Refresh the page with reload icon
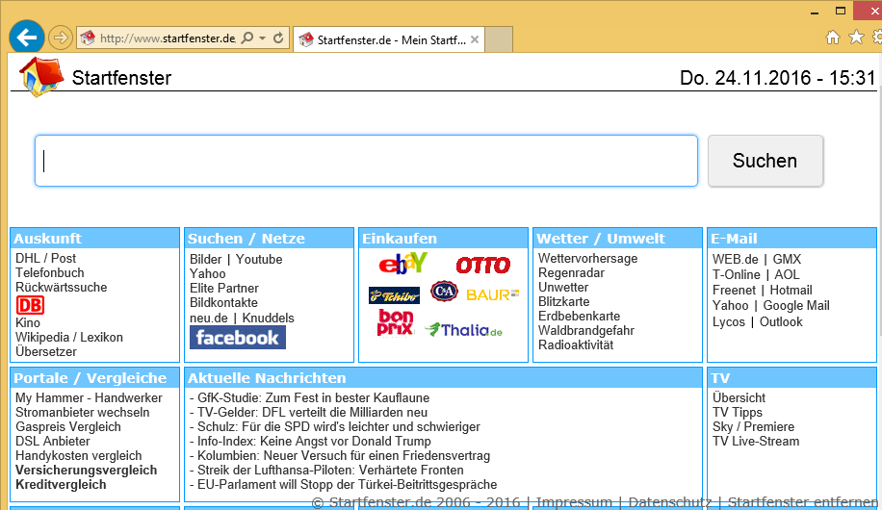882x510 pixels. [x=278, y=38]
